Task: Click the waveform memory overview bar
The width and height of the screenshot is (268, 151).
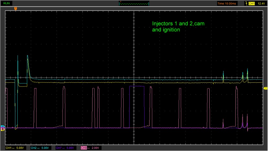Action: click(134, 3)
